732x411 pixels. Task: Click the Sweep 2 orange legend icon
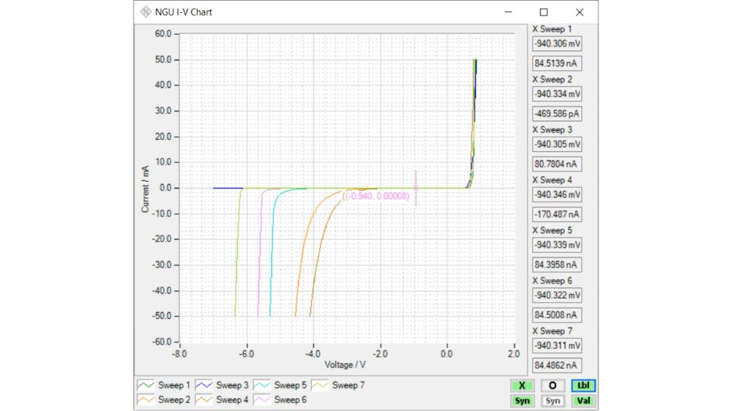click(x=146, y=400)
